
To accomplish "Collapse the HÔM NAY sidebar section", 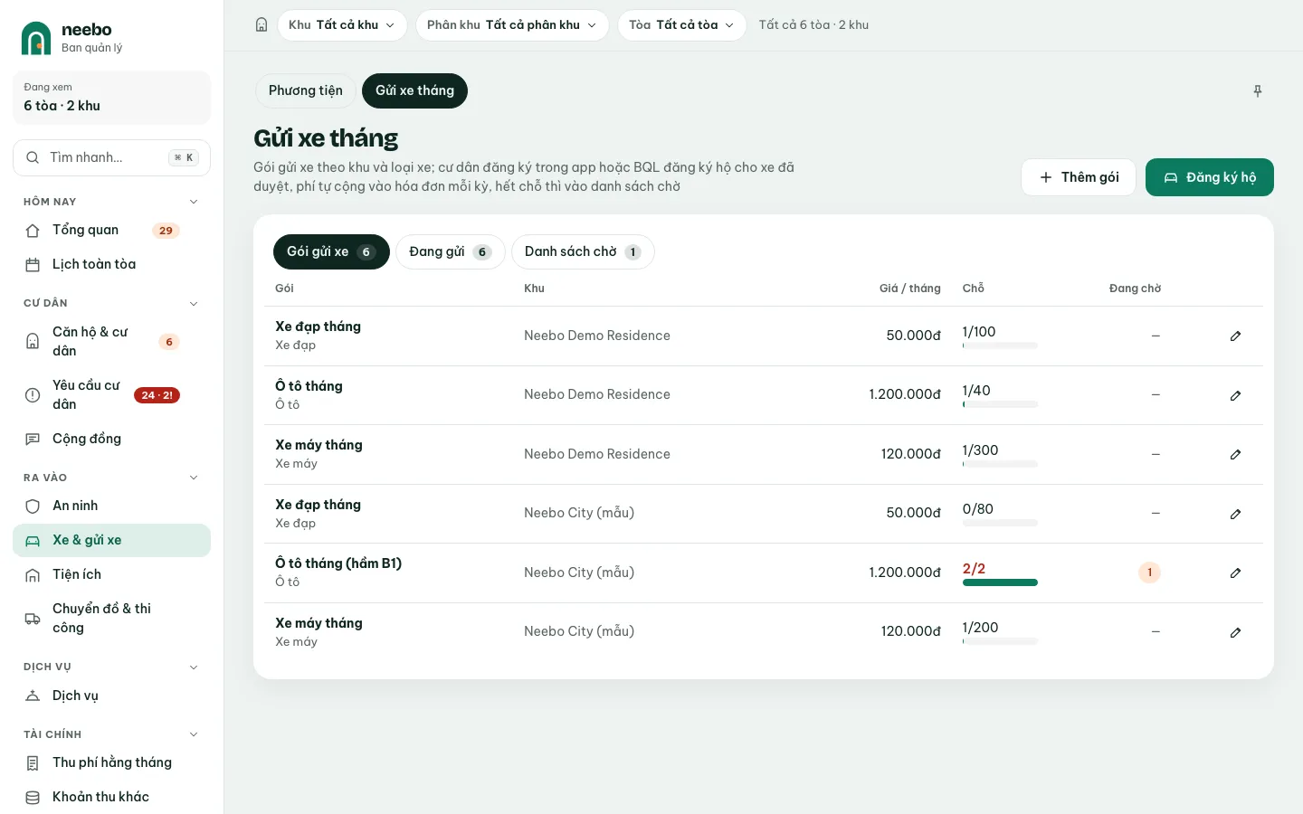I will pos(194,202).
